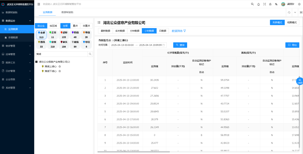303x154 pixels.
Task: Open the 告警数据 sidebar menu item
Action: pos(13,38)
